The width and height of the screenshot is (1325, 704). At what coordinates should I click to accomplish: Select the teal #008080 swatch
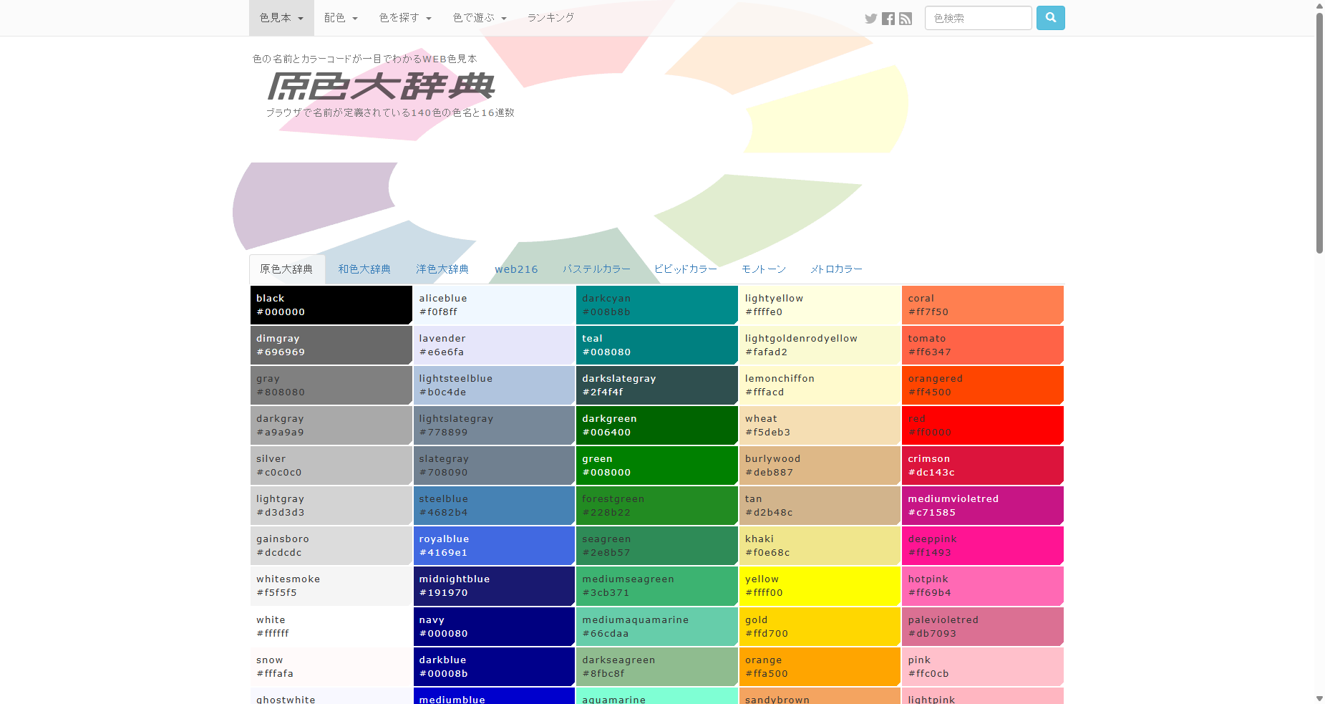pos(657,345)
